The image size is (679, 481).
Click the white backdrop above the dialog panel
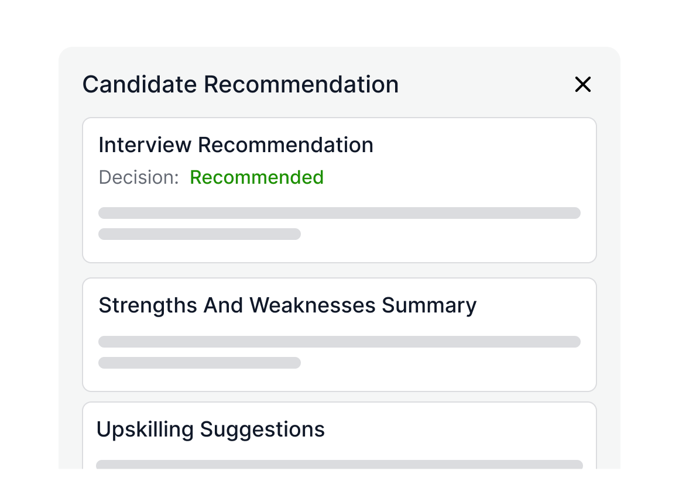coord(339,23)
